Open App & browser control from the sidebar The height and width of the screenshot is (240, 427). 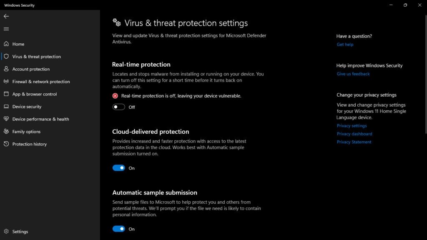6,94
